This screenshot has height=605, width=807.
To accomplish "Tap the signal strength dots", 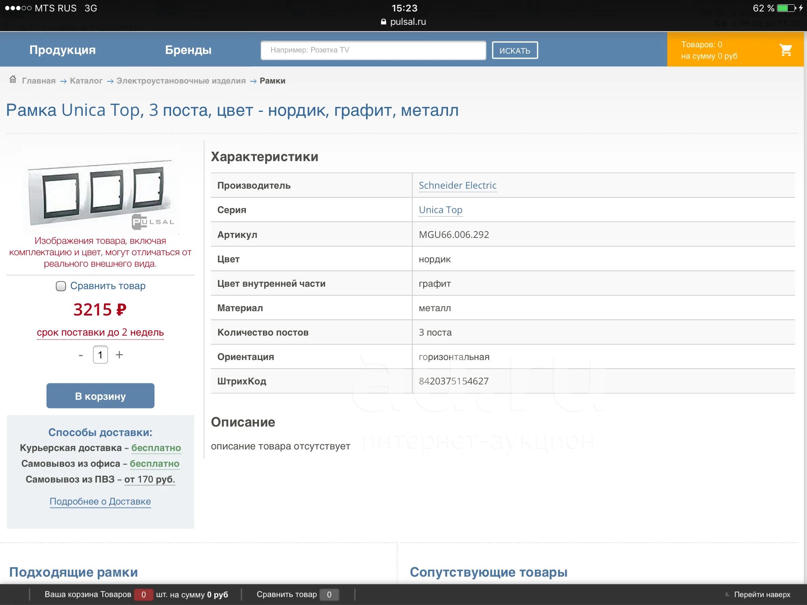I will pyautogui.click(x=18, y=8).
